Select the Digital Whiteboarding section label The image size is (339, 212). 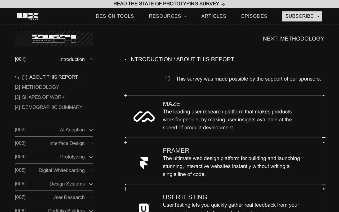62,170
